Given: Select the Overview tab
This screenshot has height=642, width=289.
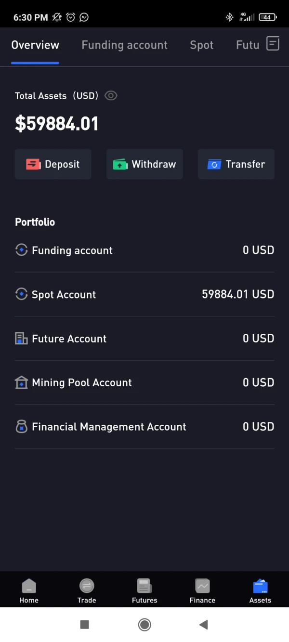Looking at the screenshot, I should coord(35,45).
